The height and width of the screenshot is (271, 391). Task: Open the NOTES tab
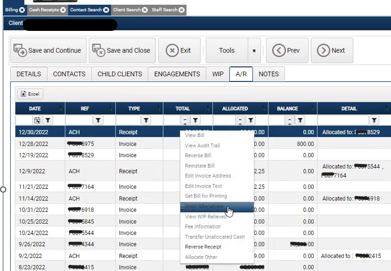(269, 74)
